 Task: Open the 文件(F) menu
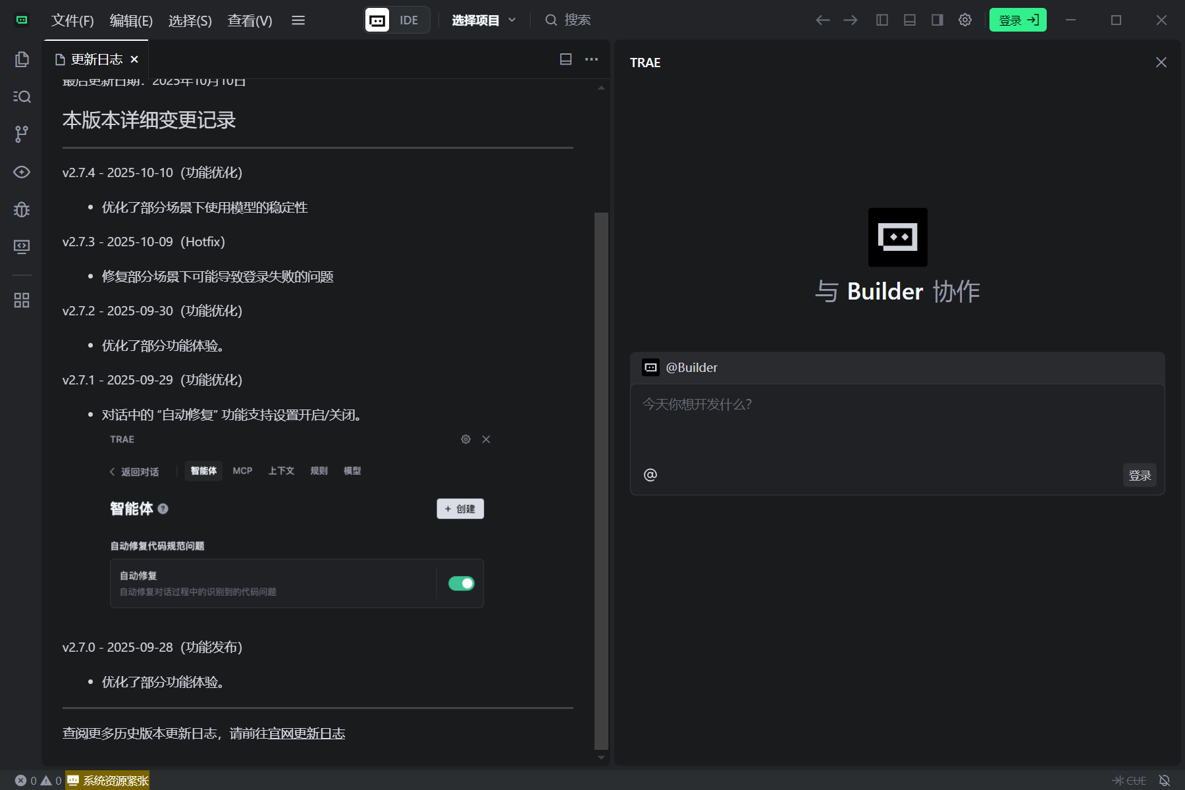tap(72, 20)
